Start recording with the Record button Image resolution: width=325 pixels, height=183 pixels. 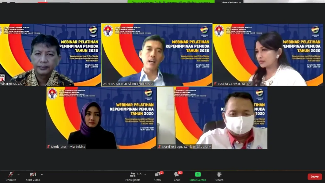219,176
